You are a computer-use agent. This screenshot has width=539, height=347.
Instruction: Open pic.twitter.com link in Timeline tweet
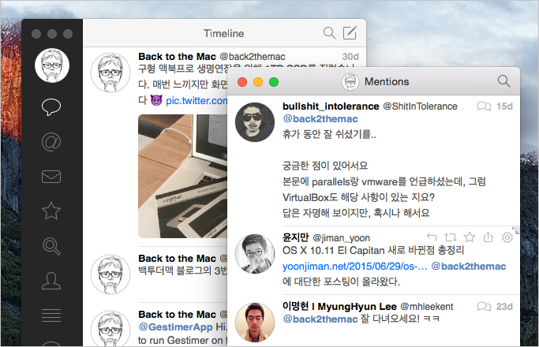(x=197, y=101)
